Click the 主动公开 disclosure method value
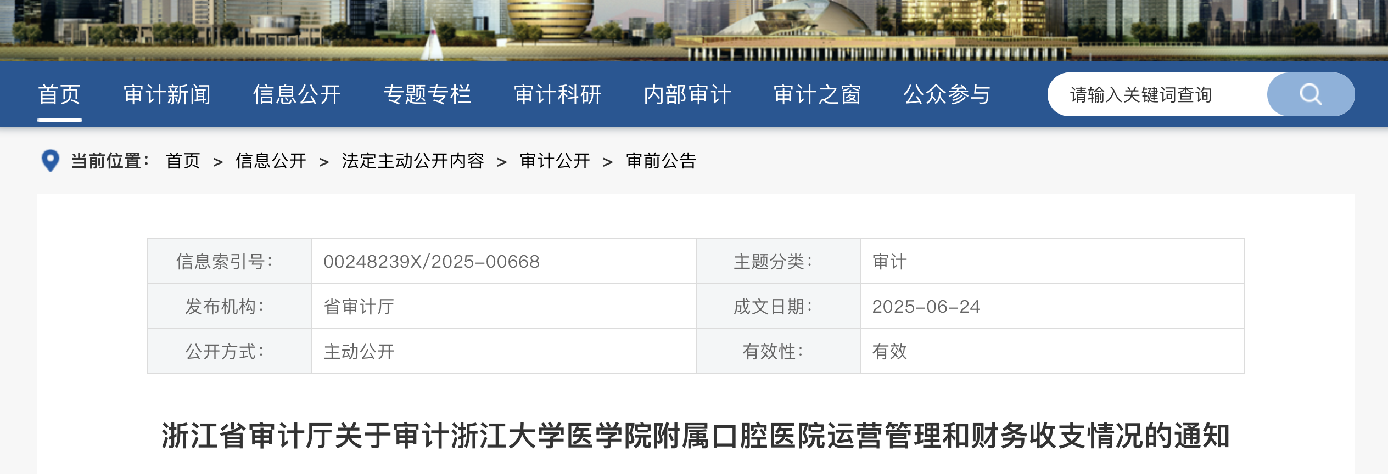This screenshot has height=474, width=1388. point(359,352)
